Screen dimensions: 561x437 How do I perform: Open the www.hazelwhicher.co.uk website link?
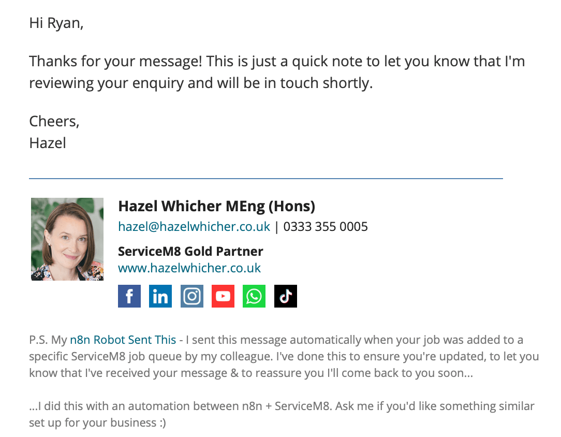(189, 268)
